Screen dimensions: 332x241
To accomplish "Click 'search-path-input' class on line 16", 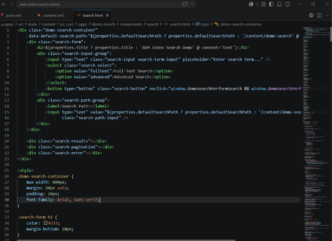I will (x=98, y=118).
